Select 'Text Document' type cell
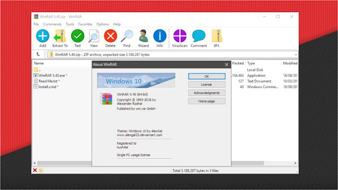The image size is (338, 190). pyautogui.click(x=259, y=81)
